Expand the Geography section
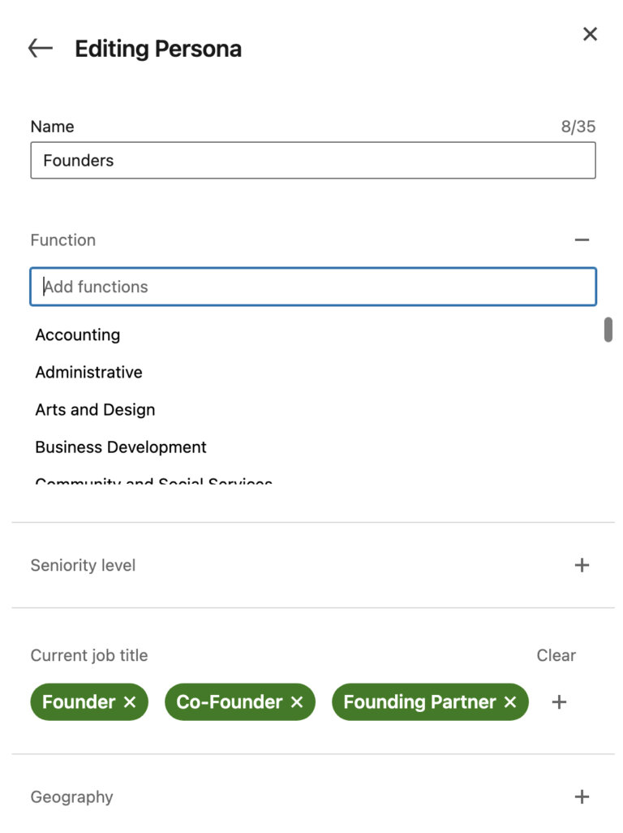Image resolution: width=623 pixels, height=833 pixels. pos(582,796)
